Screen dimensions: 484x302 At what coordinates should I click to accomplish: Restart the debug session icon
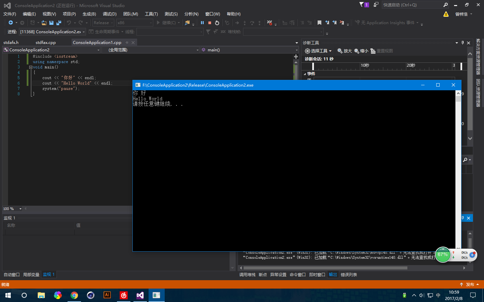[217, 23]
